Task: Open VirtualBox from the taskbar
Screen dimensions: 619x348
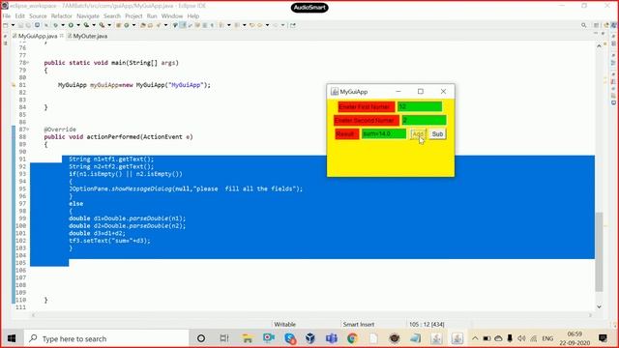Action: coord(310,338)
